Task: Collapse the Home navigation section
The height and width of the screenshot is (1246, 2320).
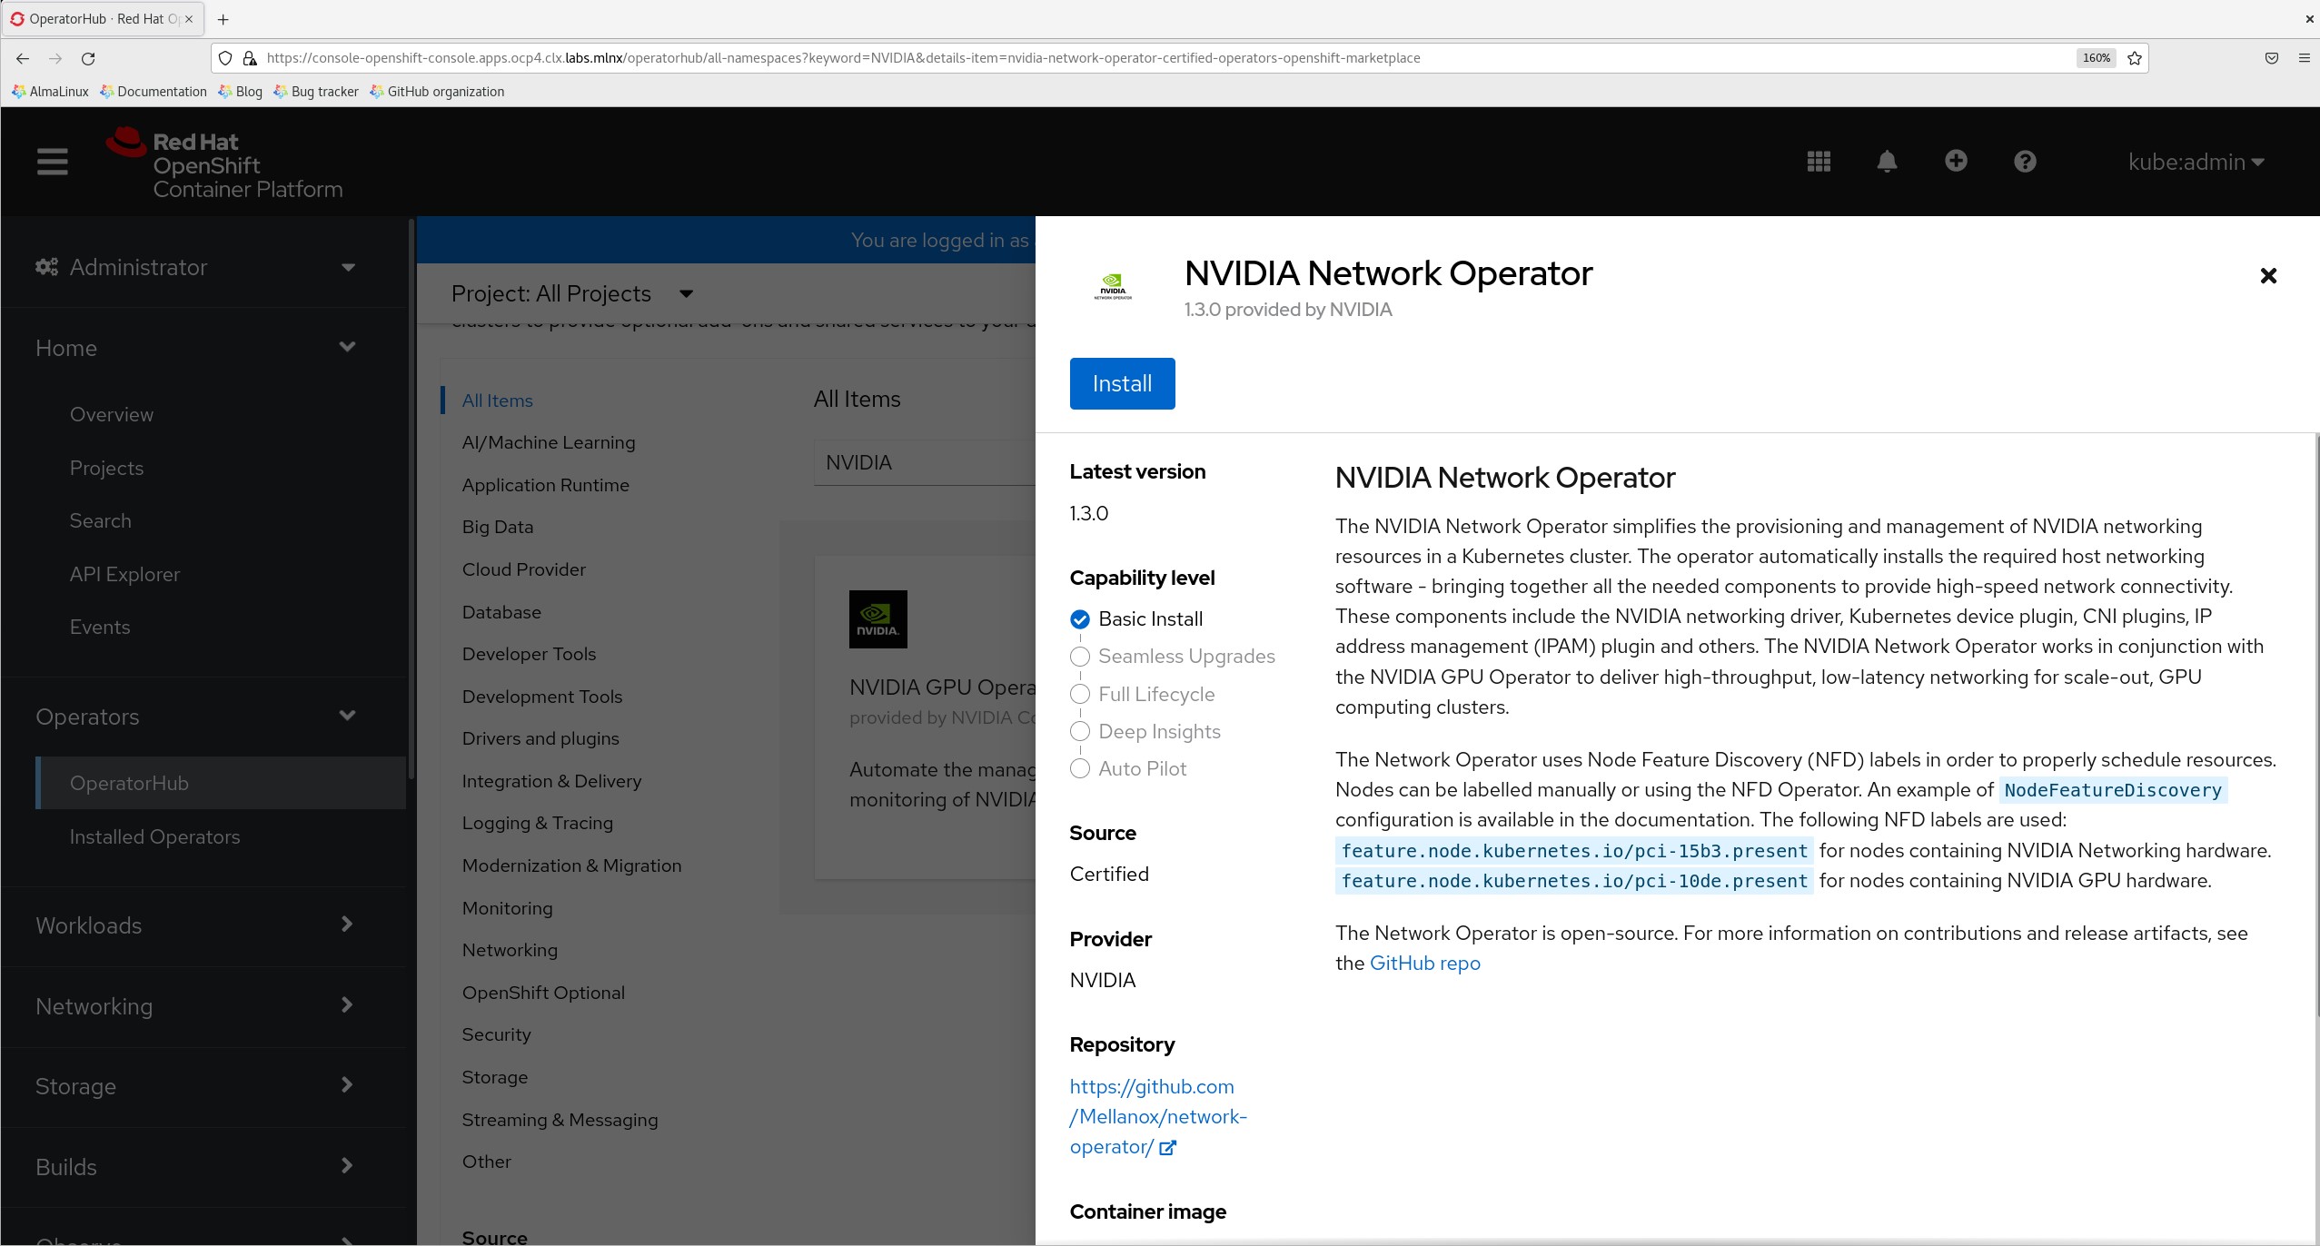Action: coord(195,348)
